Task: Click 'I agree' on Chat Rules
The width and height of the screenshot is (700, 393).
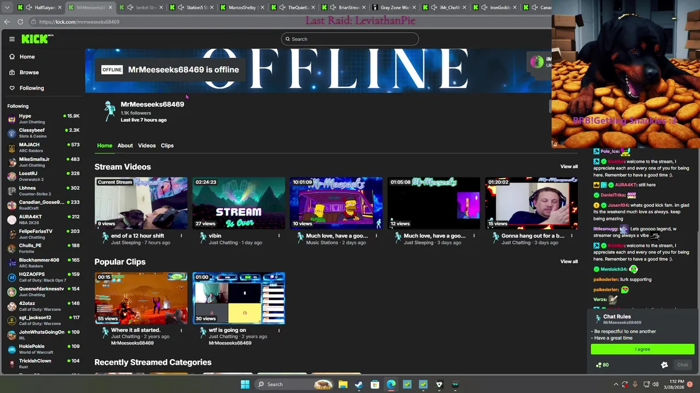Action: tap(643, 349)
